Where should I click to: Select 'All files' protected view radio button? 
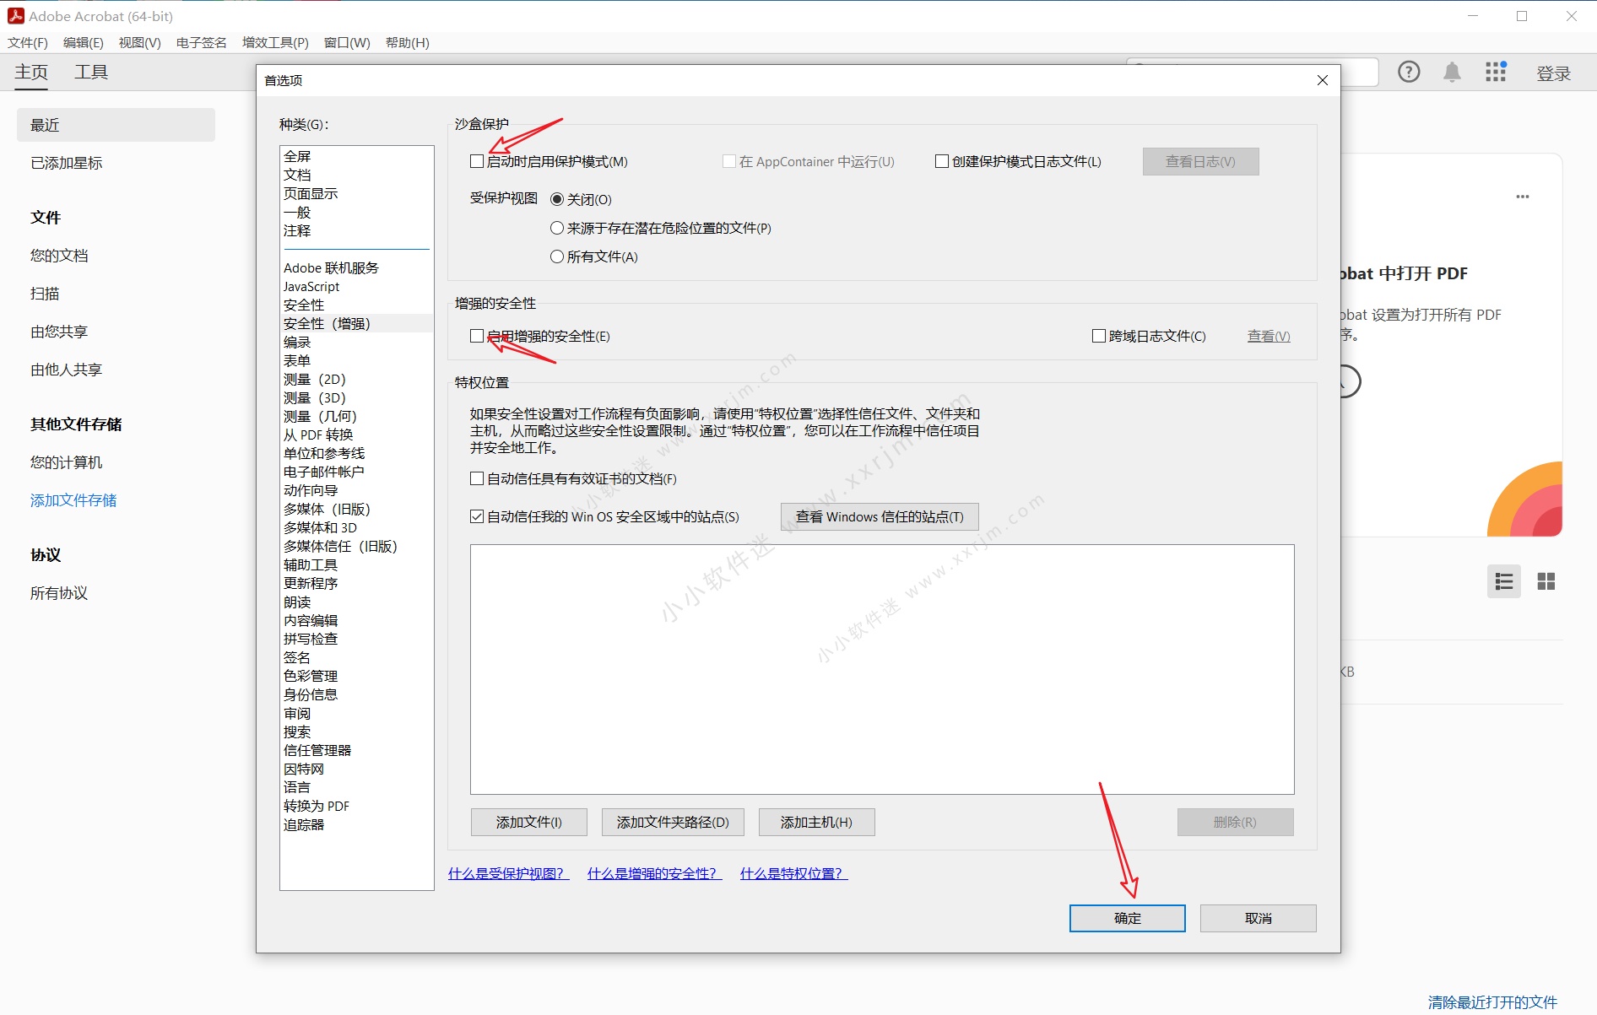click(557, 256)
